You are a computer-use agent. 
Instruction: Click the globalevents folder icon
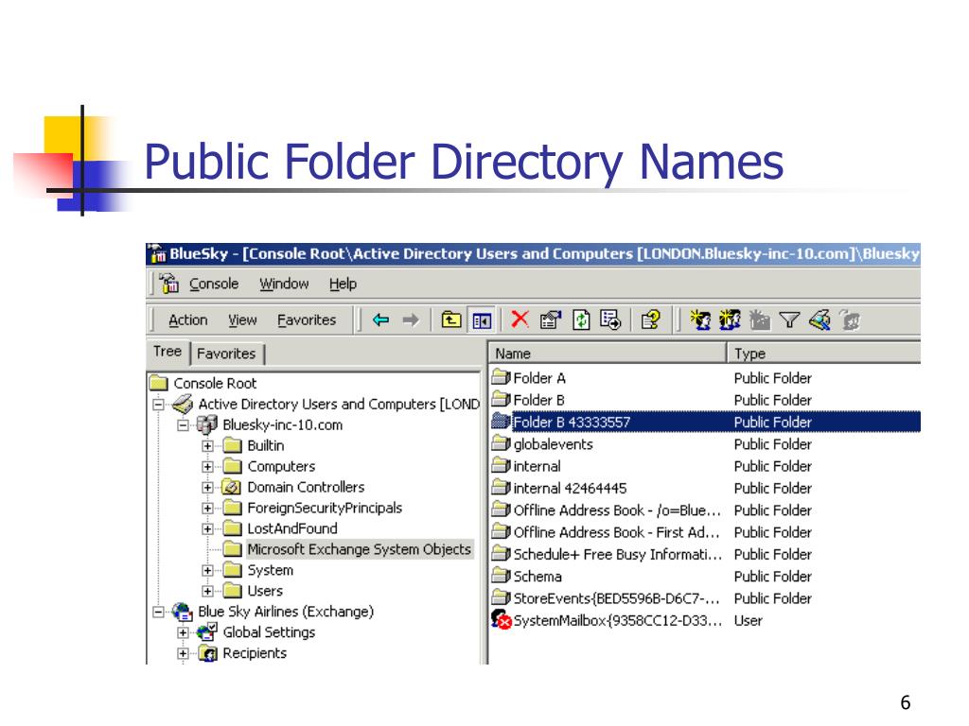502,443
